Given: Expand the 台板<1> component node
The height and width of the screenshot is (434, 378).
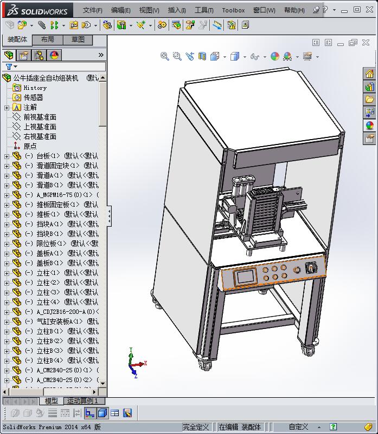Looking at the screenshot, I should [x=7, y=156].
